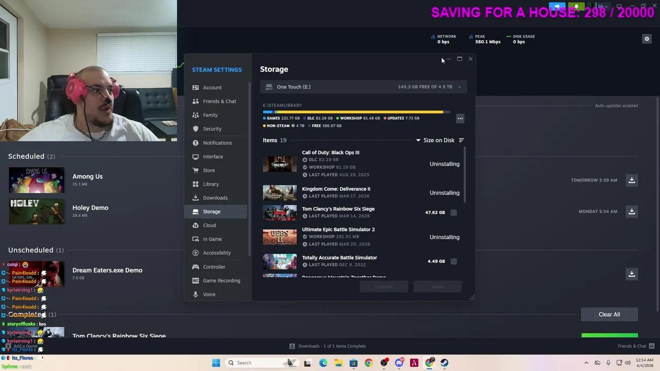Click the Steam announcements megaphone icon
This screenshot has width=660, height=371.
557,7
